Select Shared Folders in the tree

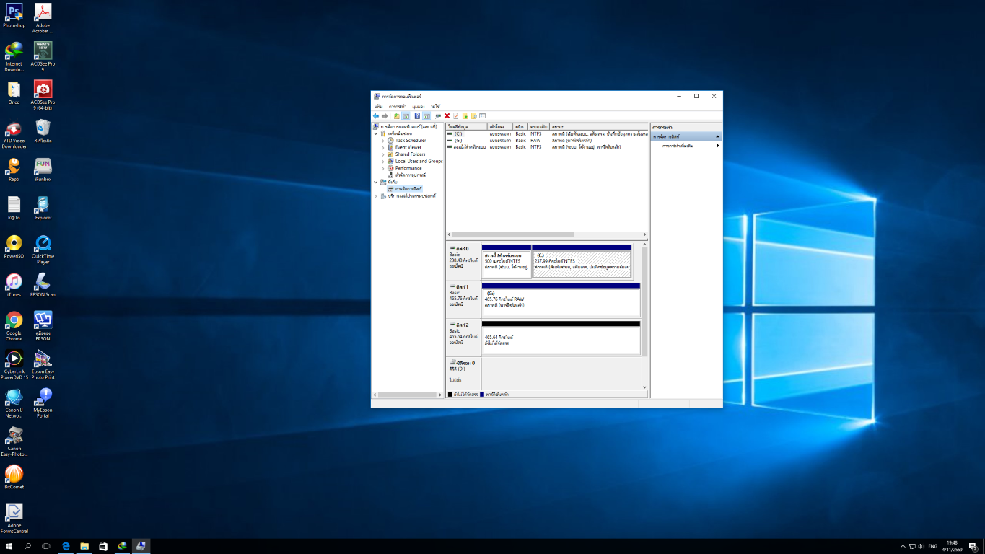(410, 154)
